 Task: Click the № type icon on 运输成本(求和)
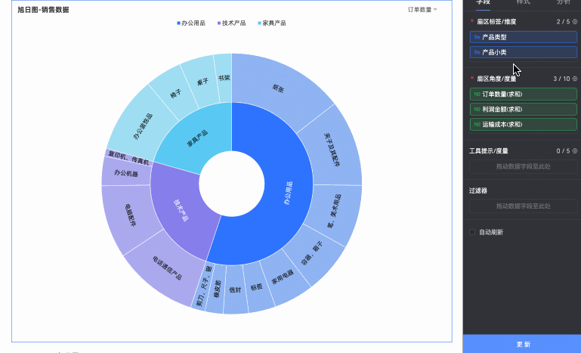pyautogui.click(x=477, y=125)
